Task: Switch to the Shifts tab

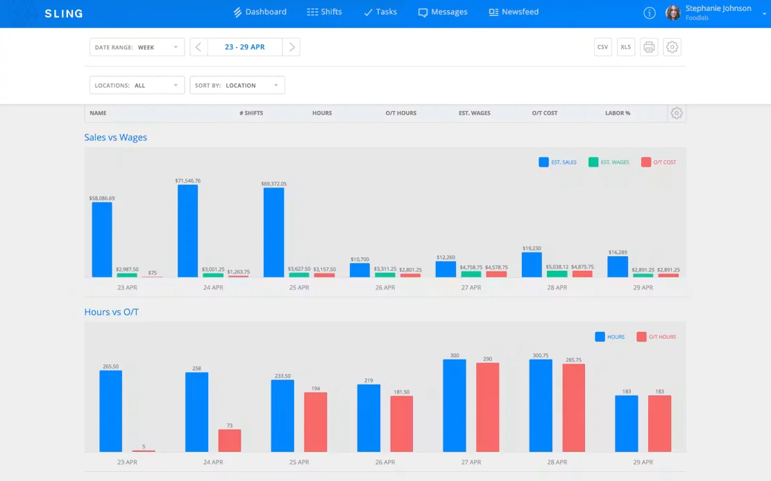Action: [x=324, y=12]
